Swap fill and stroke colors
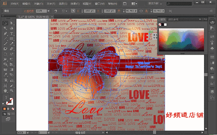This screenshot has height=135, width=217. tap(12, 95)
